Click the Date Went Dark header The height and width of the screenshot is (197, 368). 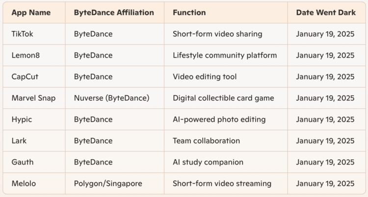coord(325,13)
